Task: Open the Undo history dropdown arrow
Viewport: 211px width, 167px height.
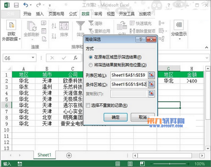Action: click(x=31, y=5)
